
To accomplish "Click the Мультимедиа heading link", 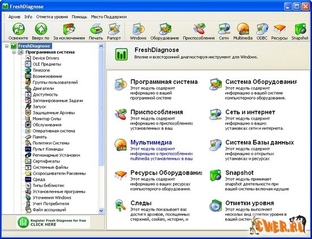I will (151, 142).
